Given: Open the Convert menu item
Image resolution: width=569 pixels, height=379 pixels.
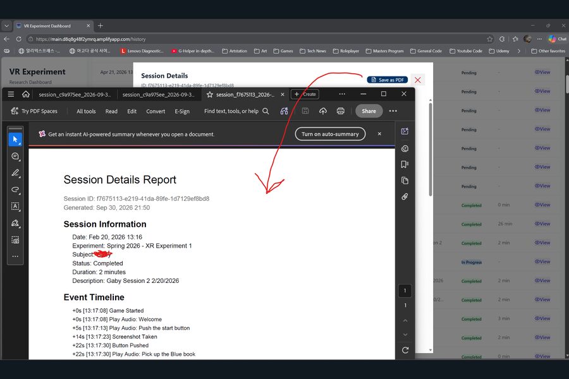Looking at the screenshot, I should (x=156, y=111).
